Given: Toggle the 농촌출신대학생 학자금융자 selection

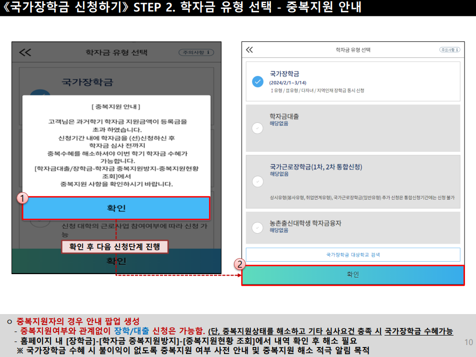Looking at the screenshot, I should [x=257, y=227].
